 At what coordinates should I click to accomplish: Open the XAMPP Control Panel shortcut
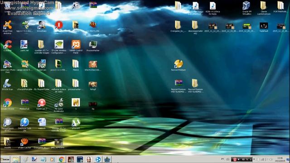pyautogui.click(x=76, y=47)
